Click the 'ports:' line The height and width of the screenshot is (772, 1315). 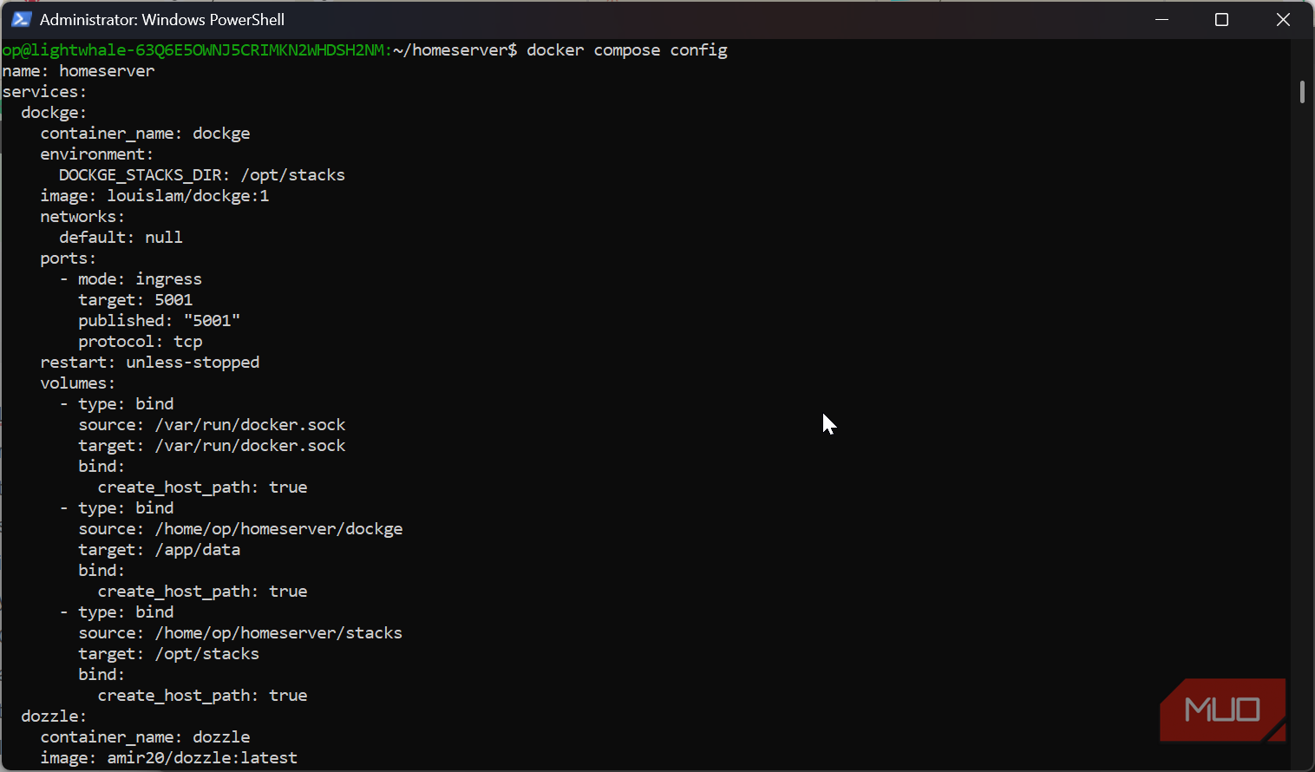pos(68,258)
